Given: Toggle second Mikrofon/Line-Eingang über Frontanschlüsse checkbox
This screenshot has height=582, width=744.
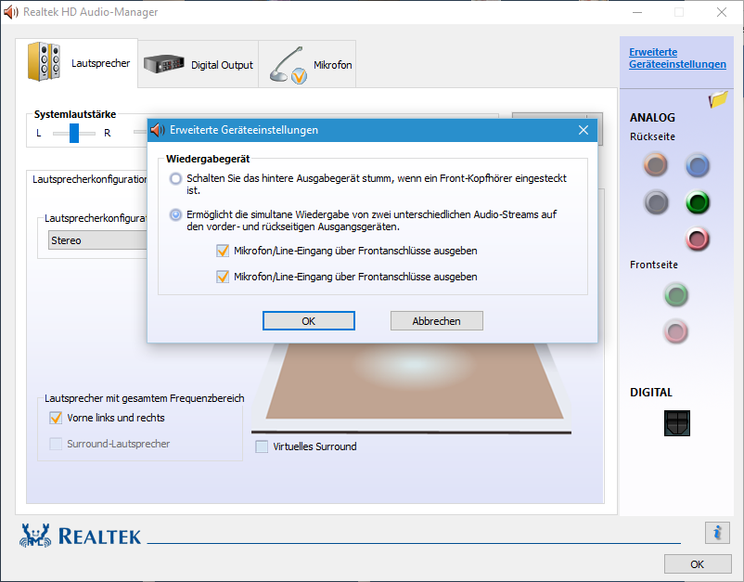Looking at the screenshot, I should (223, 277).
